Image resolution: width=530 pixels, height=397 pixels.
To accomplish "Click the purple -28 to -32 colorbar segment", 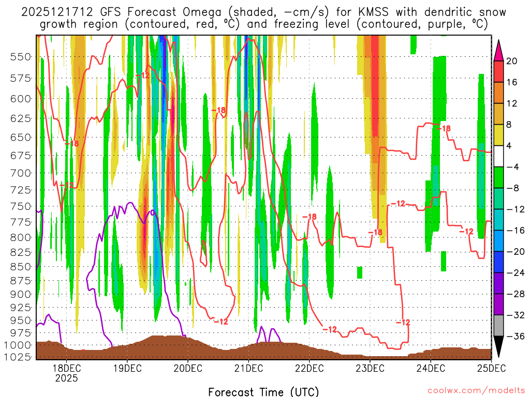I will (x=498, y=304).
